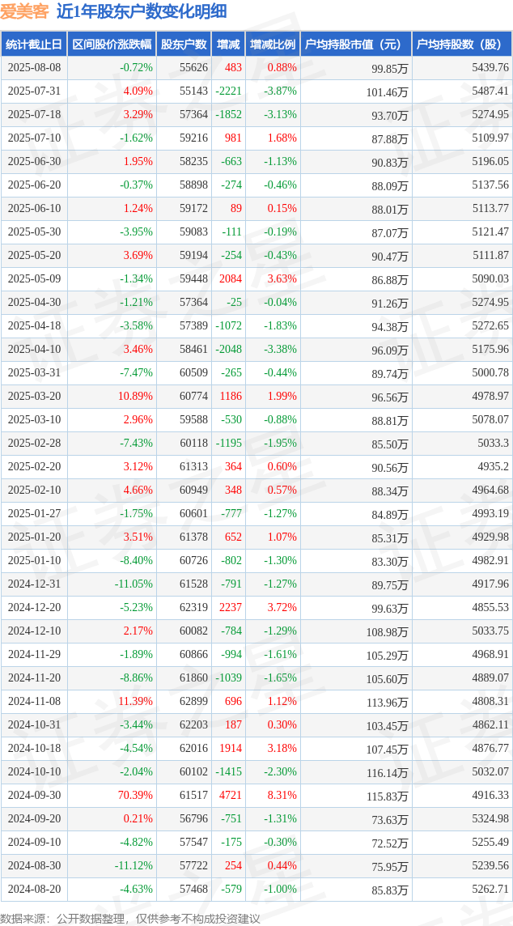Click the 8.31% change ratio cell
Screen dimensions: 513x926
point(282,795)
